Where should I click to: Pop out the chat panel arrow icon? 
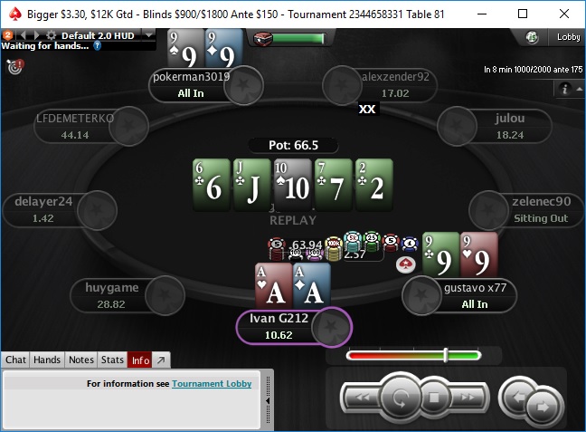click(161, 360)
